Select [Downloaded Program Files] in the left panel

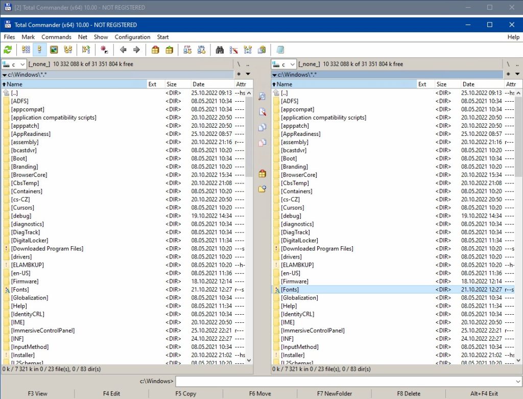click(124, 248)
